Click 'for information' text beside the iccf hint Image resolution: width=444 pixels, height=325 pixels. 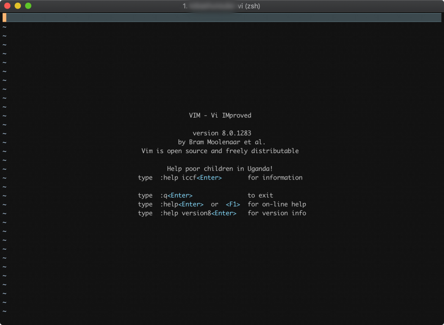pos(275,177)
